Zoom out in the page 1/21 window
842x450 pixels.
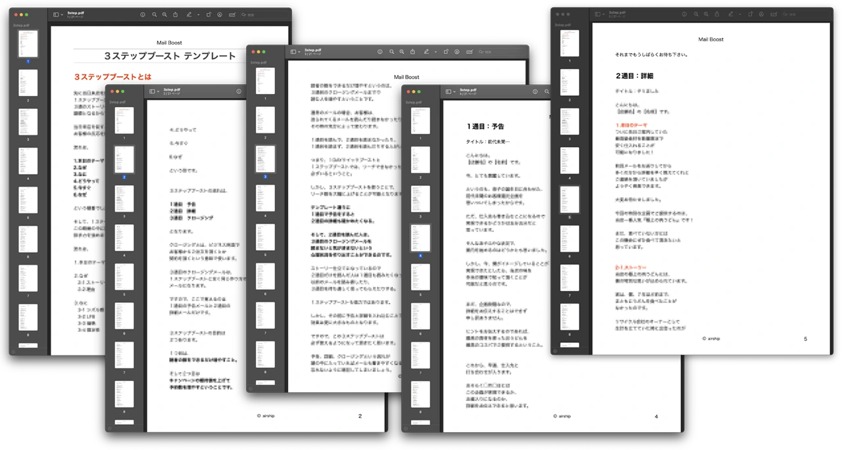point(155,14)
